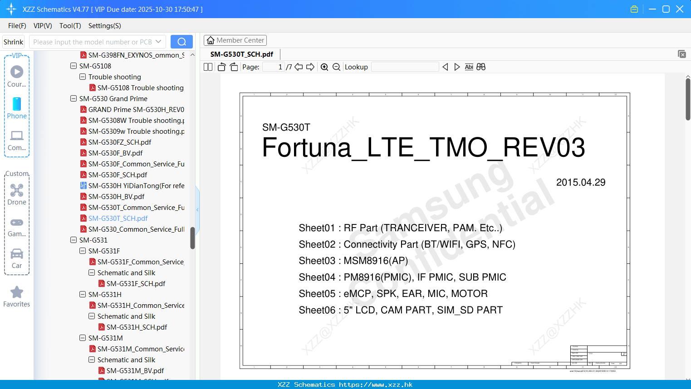Open the Tool(T) menu
Screen dimensions: 691x389
(70, 26)
